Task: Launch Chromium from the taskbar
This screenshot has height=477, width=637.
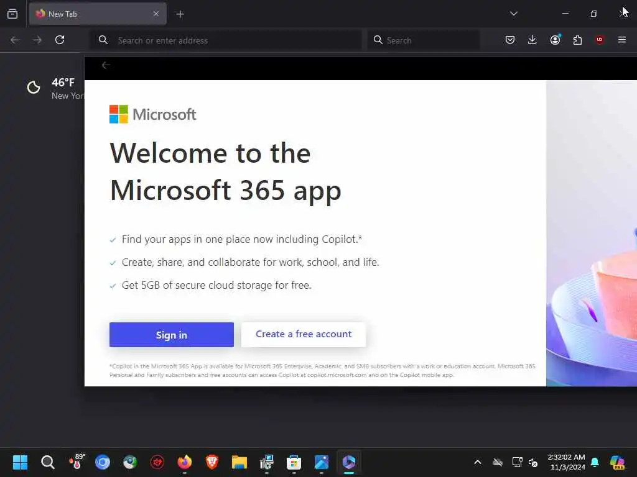Action: [x=103, y=462]
